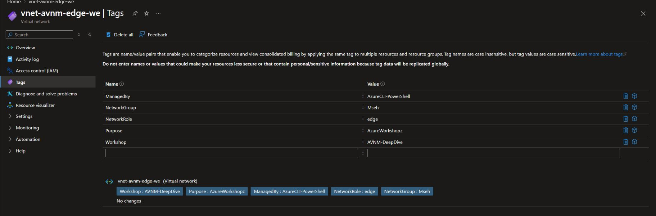
Task: Open Access control (IAM)
Action: click(37, 71)
